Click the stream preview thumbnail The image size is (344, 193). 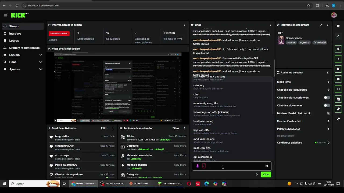tap(118, 87)
